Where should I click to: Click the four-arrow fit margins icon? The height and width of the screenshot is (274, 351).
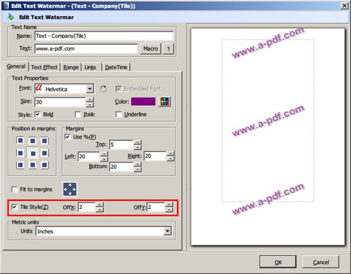[x=69, y=189]
